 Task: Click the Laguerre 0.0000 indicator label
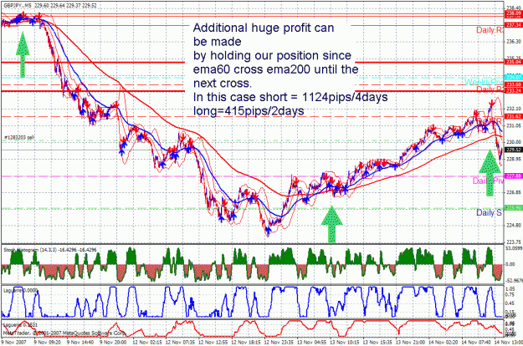20,290
